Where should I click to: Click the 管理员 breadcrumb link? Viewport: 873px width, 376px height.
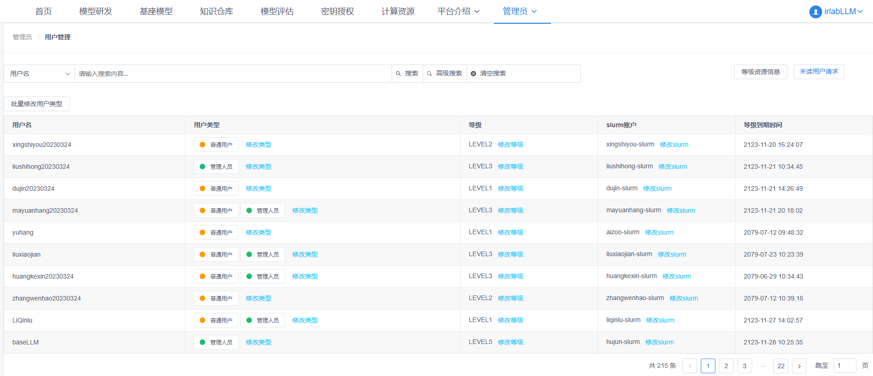(x=22, y=37)
